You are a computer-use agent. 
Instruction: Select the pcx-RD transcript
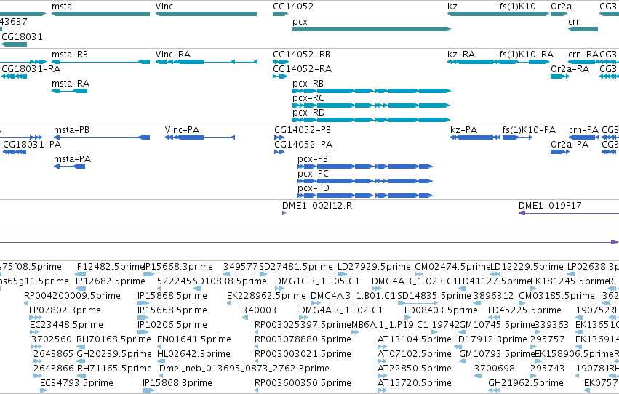tap(372, 120)
